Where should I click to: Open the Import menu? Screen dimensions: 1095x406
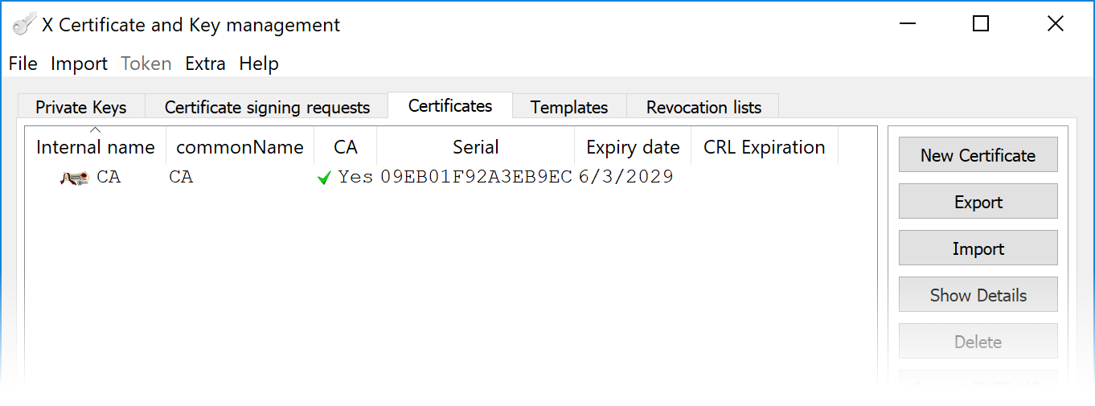[x=79, y=64]
